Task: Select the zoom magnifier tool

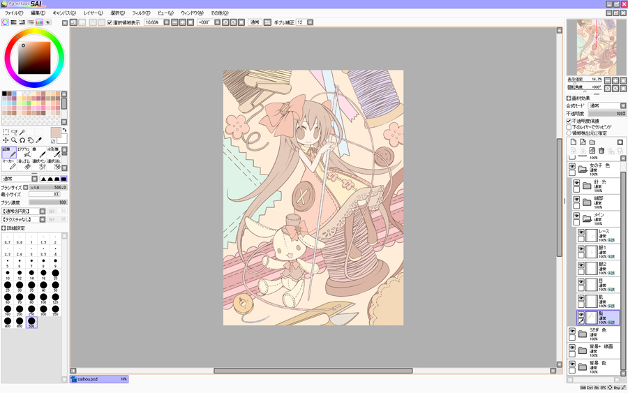Action: click(14, 140)
